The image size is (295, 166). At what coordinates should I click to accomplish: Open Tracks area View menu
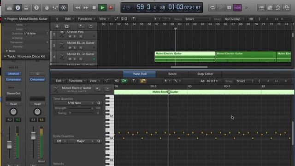coord(104,19)
